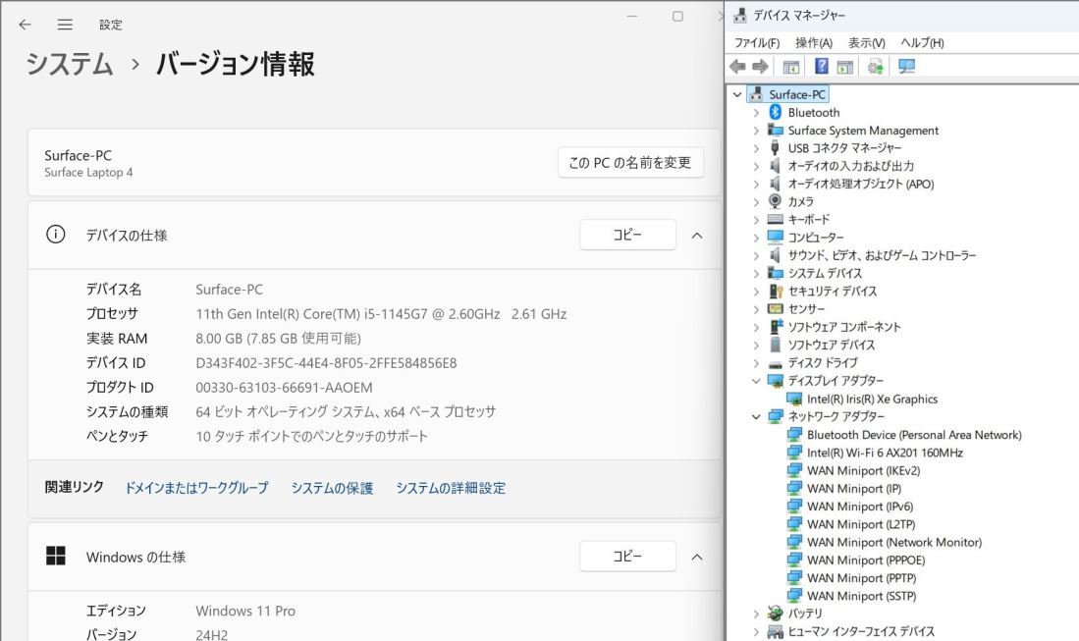Expand the Bluetooth tree node

756,112
